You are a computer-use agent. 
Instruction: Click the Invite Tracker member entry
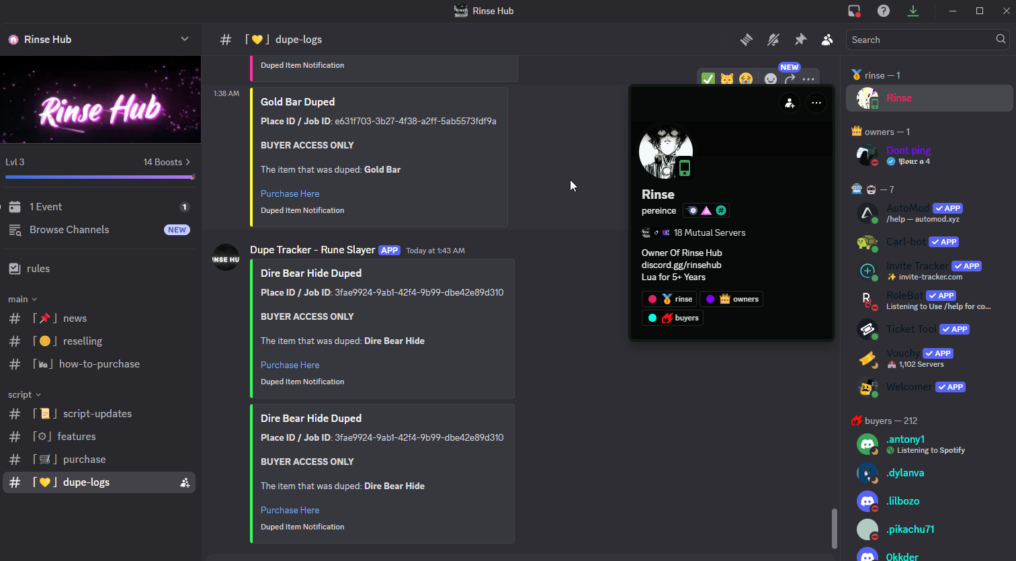click(x=929, y=271)
